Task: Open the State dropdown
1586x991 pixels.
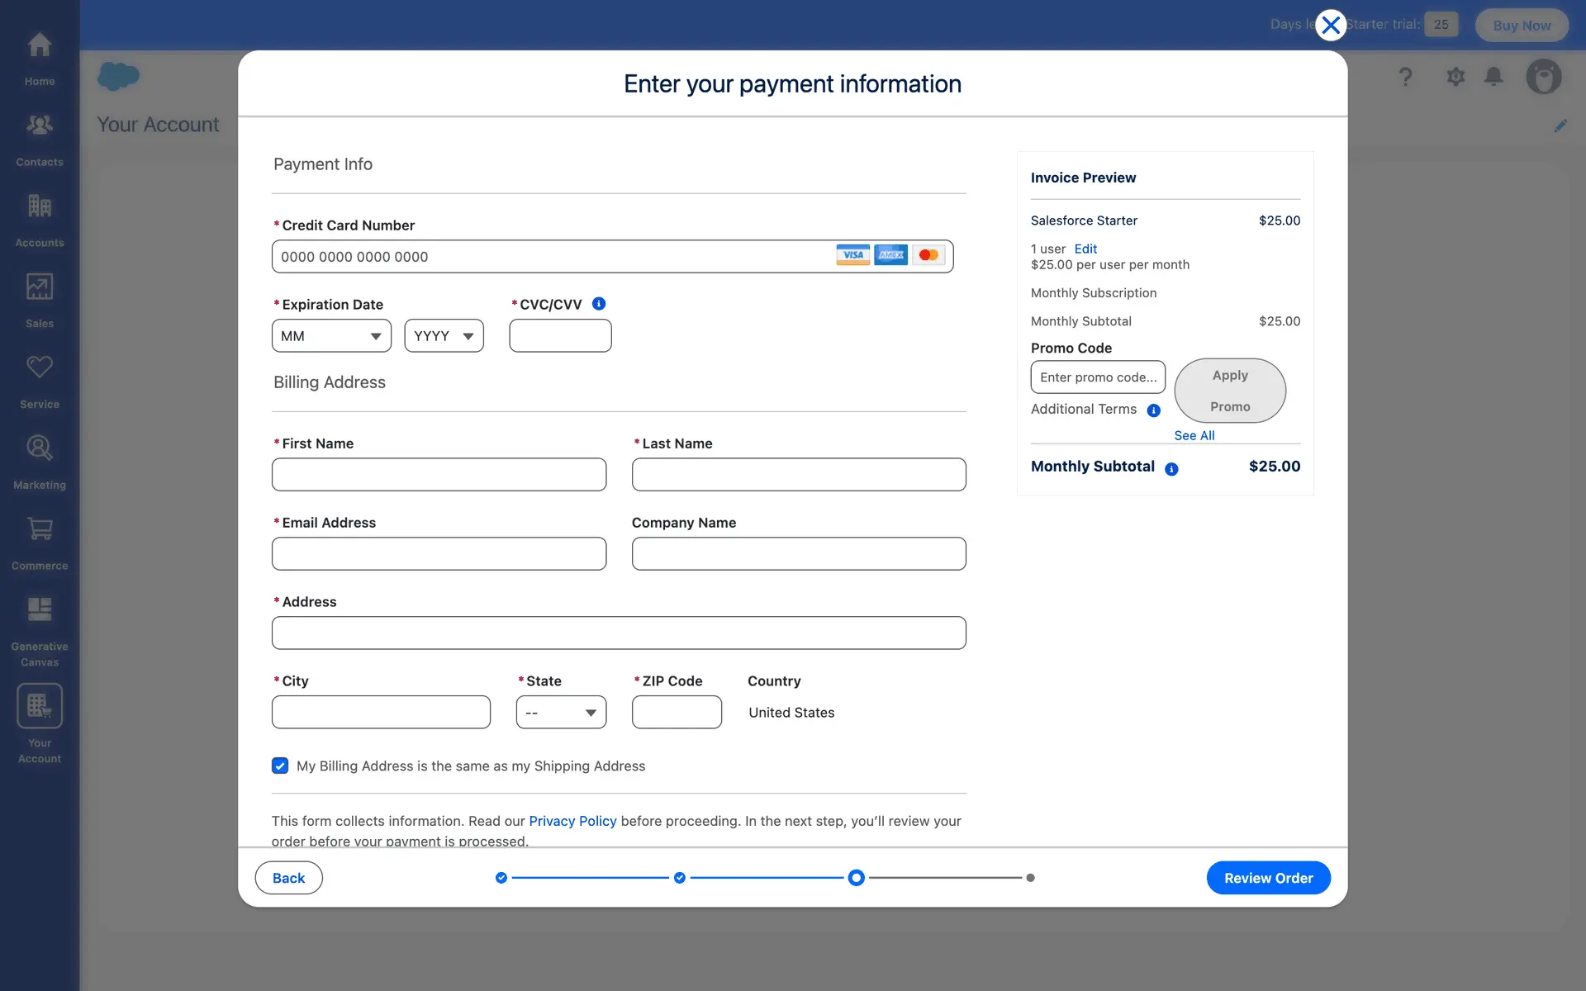Action: (x=561, y=713)
